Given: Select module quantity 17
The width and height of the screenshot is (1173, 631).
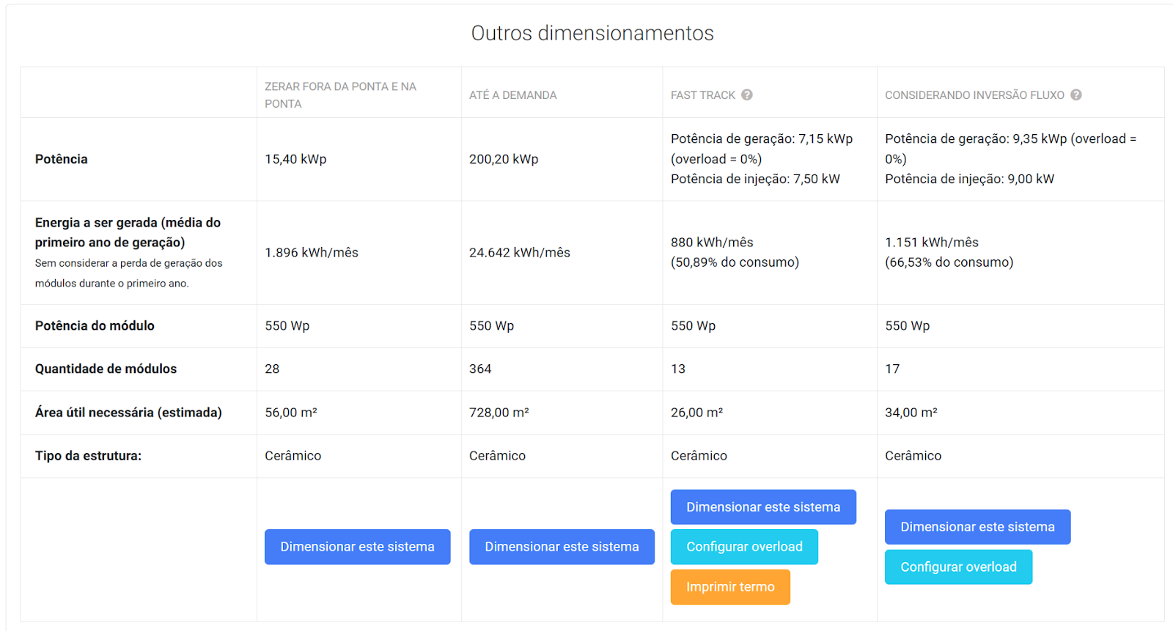Looking at the screenshot, I should click(x=892, y=369).
